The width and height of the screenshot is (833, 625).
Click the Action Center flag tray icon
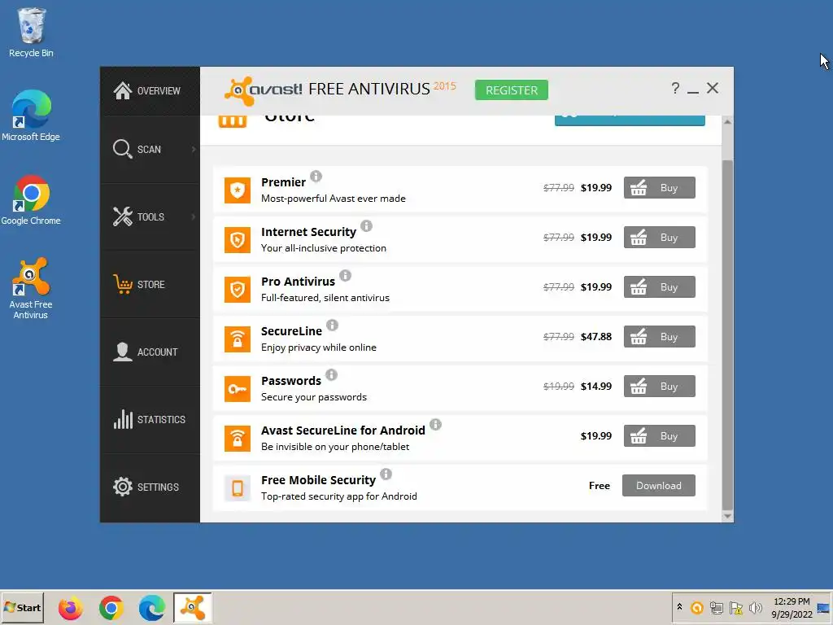point(735,607)
